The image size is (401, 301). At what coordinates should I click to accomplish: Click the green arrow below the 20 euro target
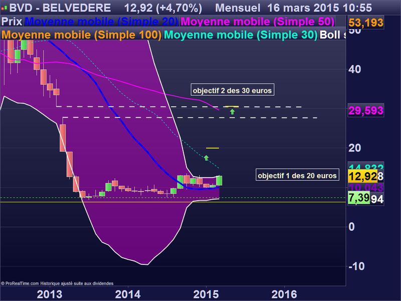[x=206, y=158]
